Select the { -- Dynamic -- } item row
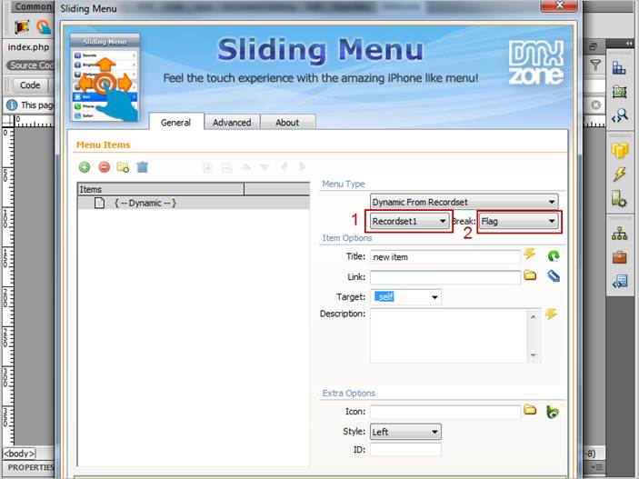Viewport: 639px width, 479px height. pyautogui.click(x=194, y=203)
